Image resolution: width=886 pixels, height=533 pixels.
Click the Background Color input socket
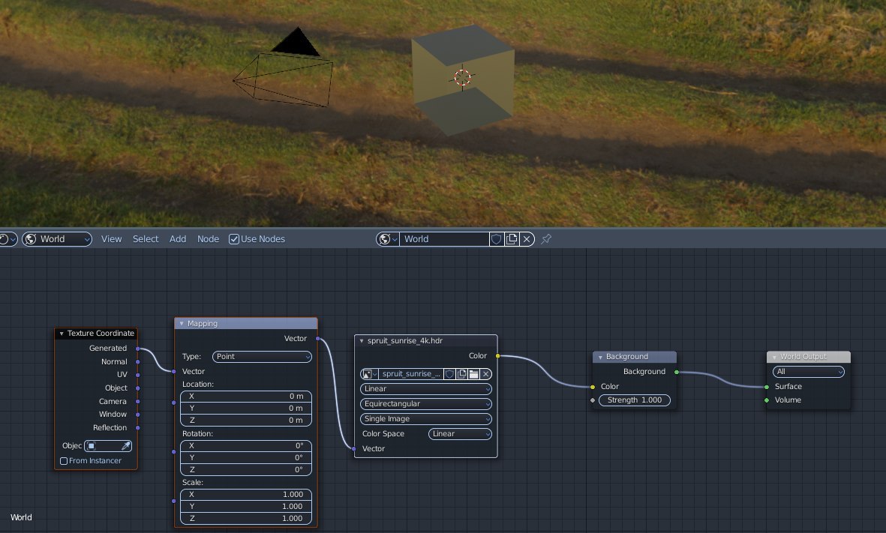click(593, 387)
